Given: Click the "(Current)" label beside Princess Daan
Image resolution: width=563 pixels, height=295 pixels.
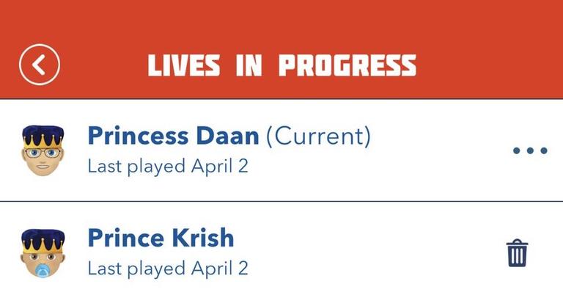Looking at the screenshot, I should coord(317,136).
